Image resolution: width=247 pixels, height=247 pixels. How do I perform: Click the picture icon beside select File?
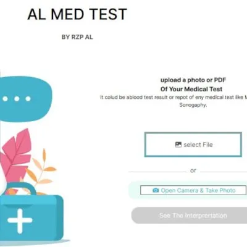[x=178, y=144]
